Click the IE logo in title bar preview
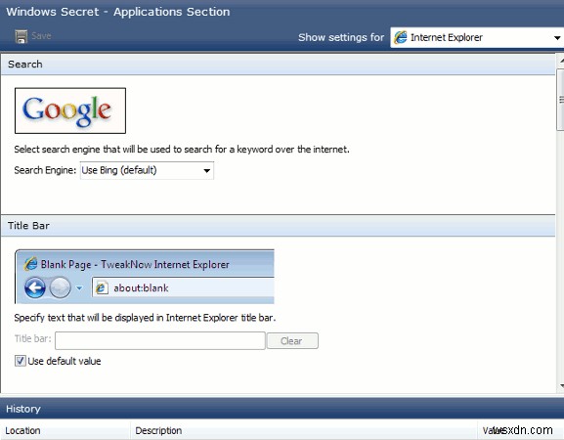 click(30, 264)
